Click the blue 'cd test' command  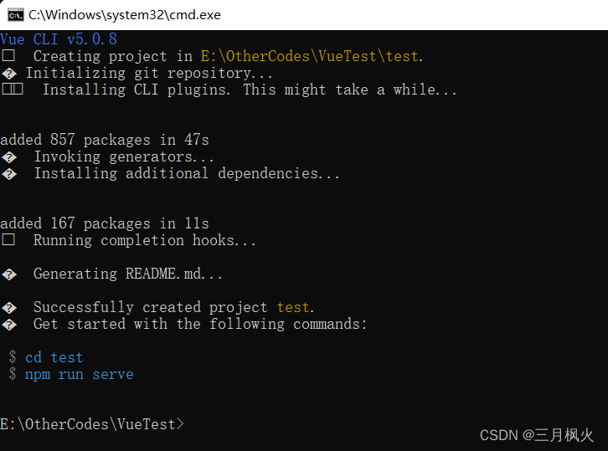coord(54,357)
